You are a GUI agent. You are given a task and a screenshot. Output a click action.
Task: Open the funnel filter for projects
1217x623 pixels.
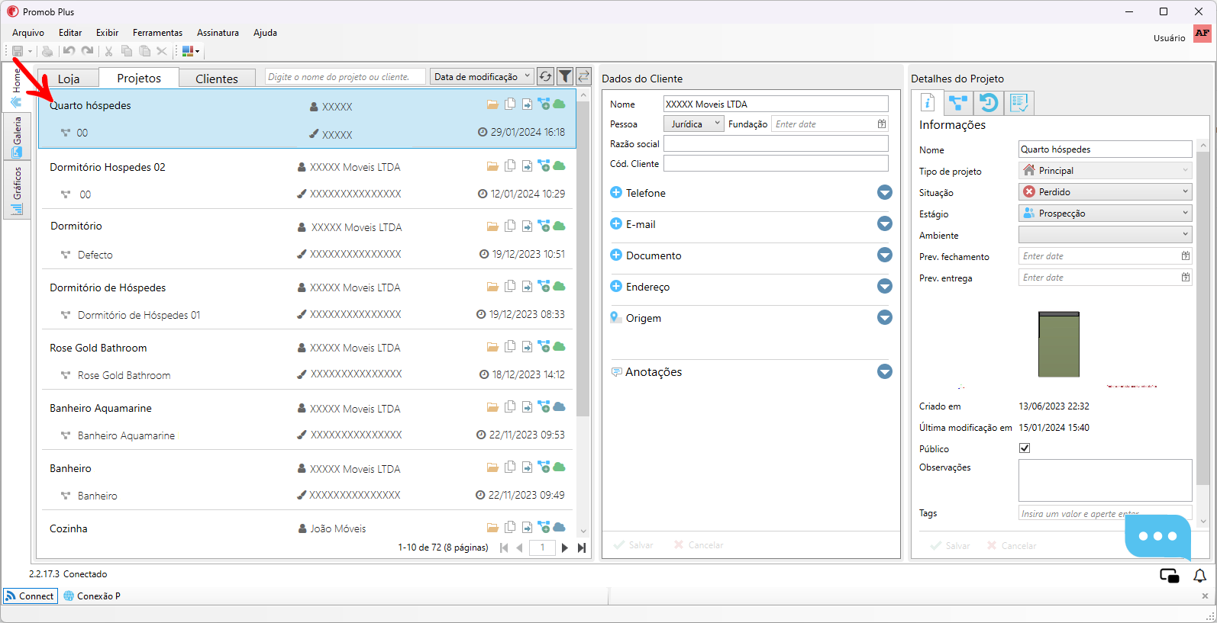565,76
